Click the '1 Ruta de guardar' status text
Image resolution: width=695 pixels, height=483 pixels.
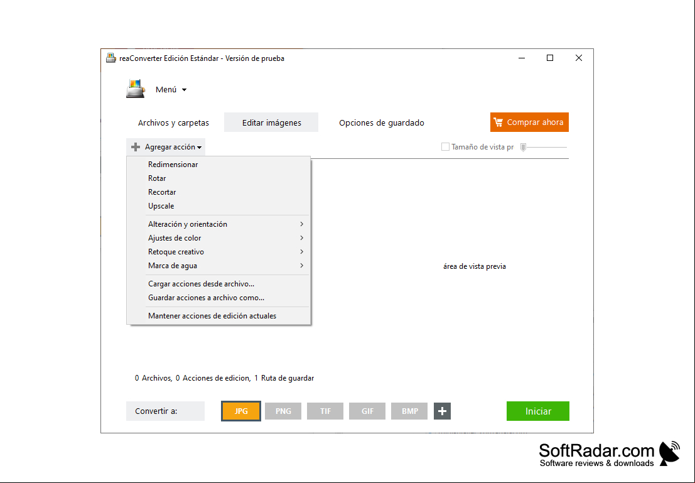[x=284, y=378]
